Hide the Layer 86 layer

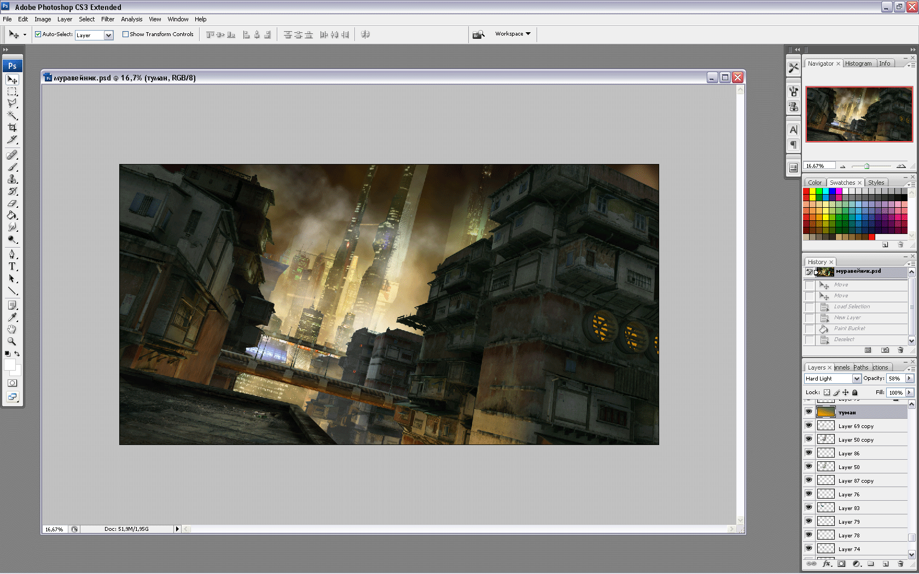coord(809,453)
